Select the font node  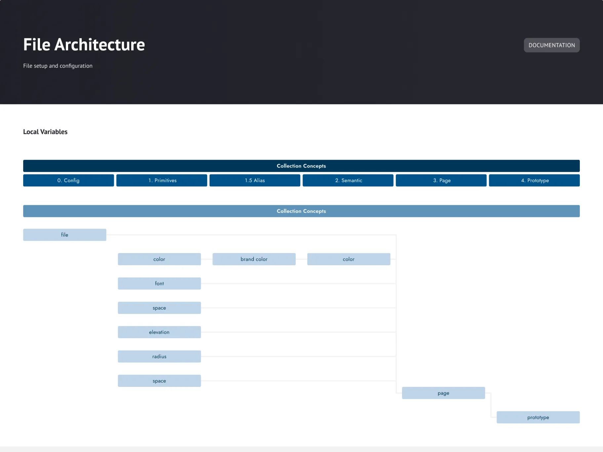159,283
